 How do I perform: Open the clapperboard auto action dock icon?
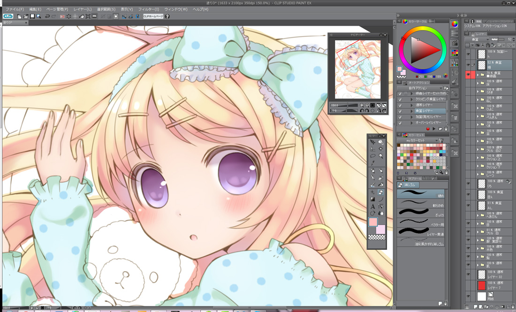[x=455, y=43]
